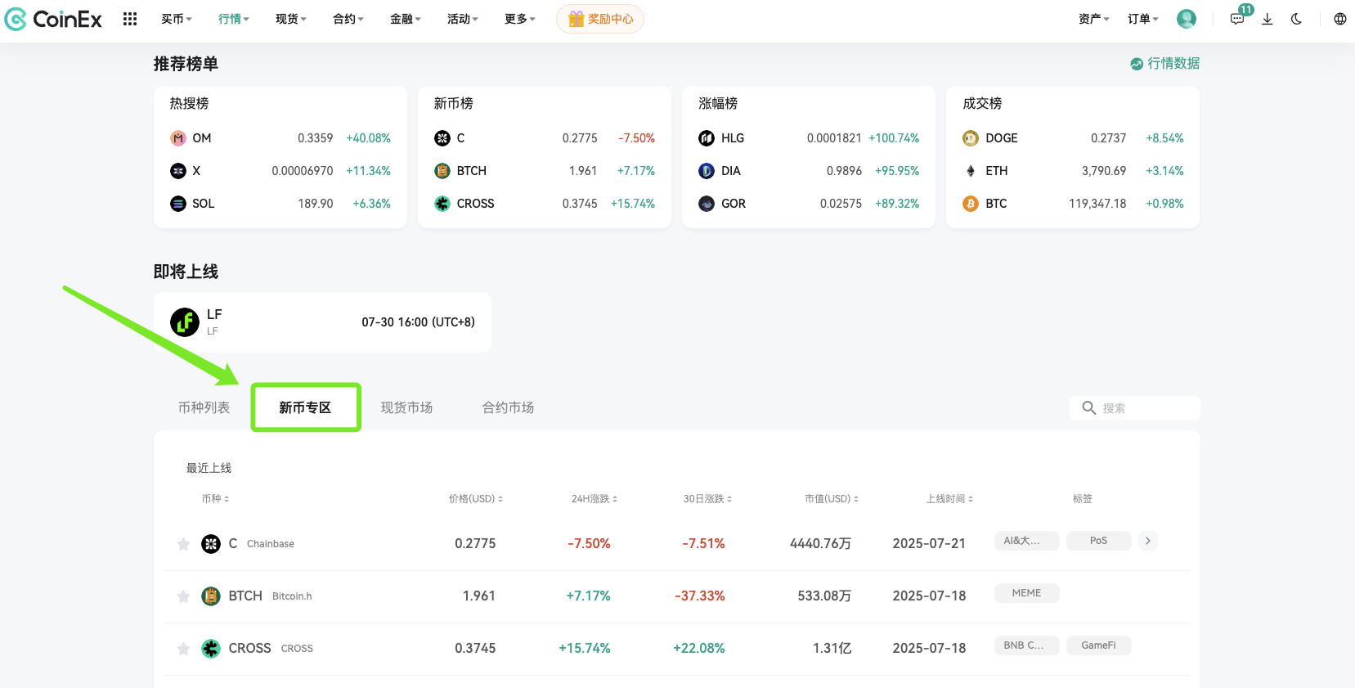Click the +100.74% change for HLG

click(894, 138)
